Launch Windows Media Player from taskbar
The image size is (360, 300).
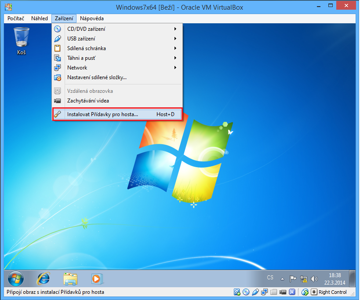tap(97, 279)
